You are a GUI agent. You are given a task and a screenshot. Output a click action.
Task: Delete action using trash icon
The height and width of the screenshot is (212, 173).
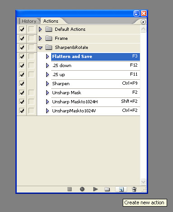pyautogui.click(x=134, y=189)
